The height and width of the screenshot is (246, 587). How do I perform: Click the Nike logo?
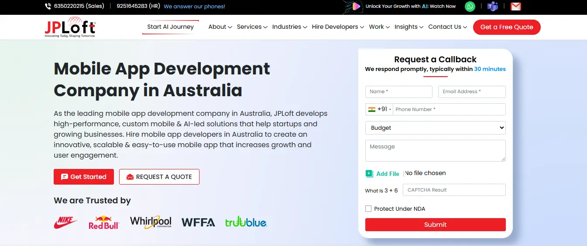(65, 222)
